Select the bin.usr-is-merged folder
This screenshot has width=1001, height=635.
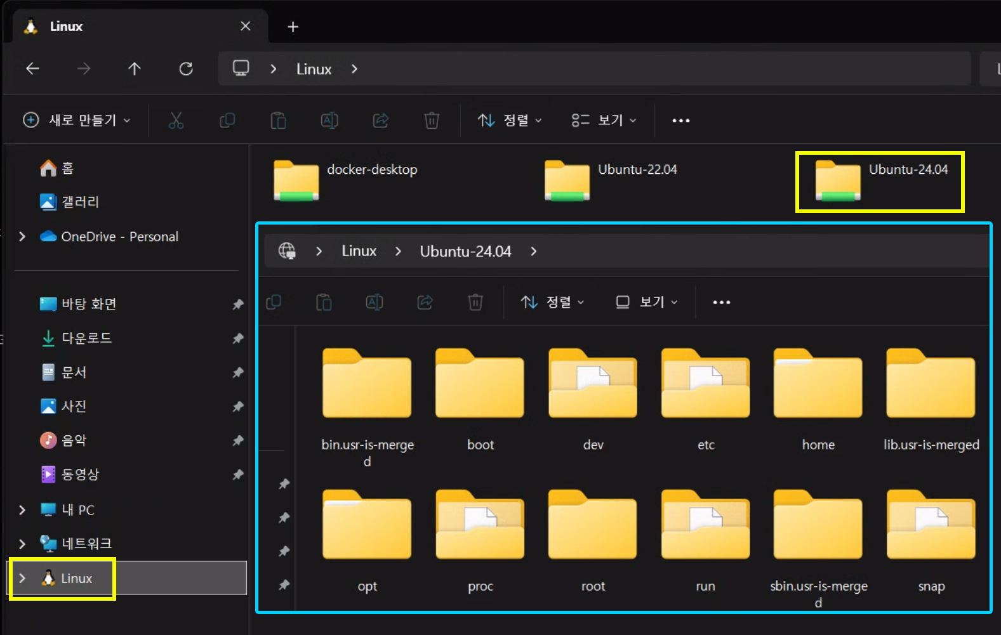[x=368, y=408]
